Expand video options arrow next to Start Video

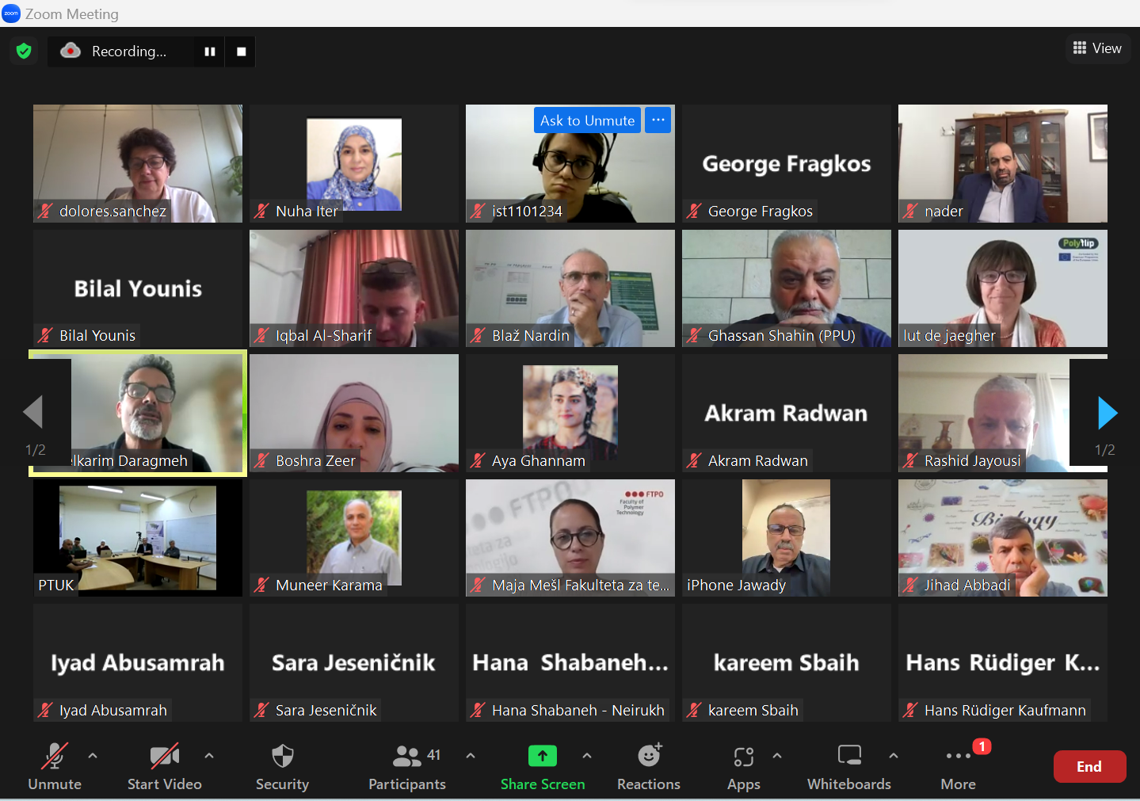tap(209, 756)
